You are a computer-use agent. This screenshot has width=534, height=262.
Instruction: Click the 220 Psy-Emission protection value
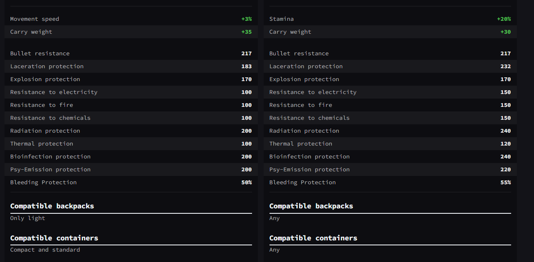pyautogui.click(x=506, y=170)
